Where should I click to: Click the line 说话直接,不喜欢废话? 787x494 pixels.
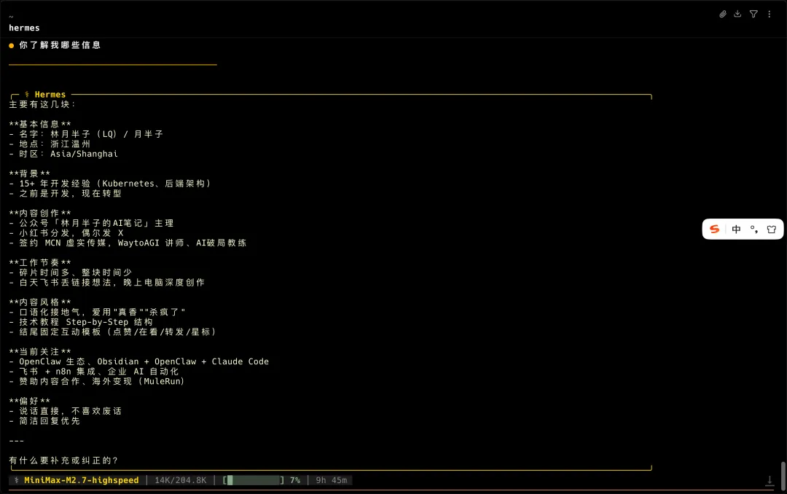66,411
